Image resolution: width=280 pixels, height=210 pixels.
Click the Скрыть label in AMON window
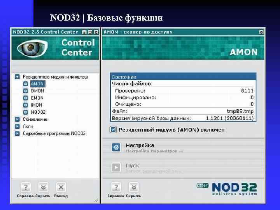(133, 196)
